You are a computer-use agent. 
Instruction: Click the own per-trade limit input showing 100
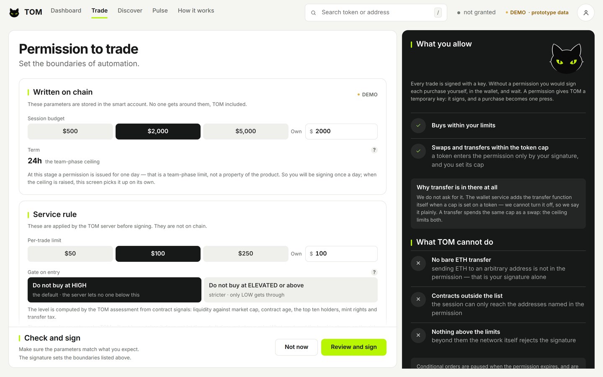(341, 254)
